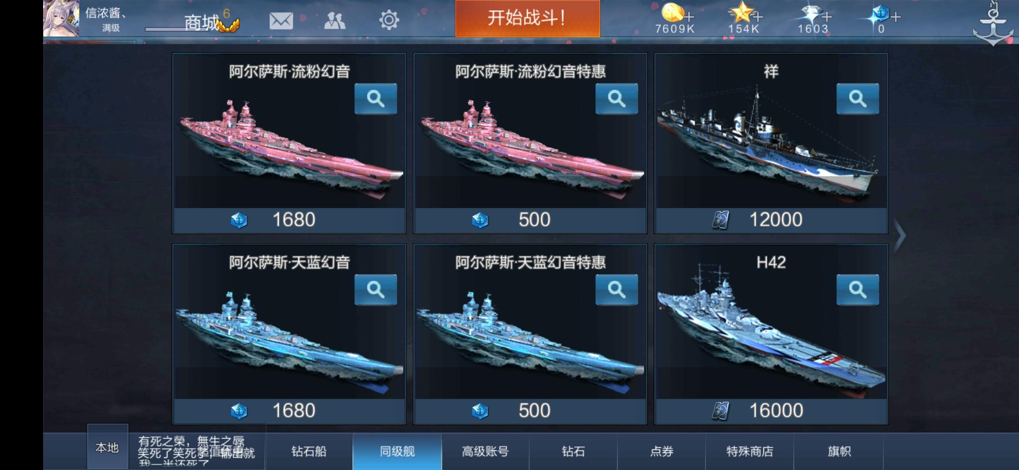This screenshot has height=470, width=1019.
Task: Preview H42 ship with magnifier icon
Action: click(x=857, y=289)
